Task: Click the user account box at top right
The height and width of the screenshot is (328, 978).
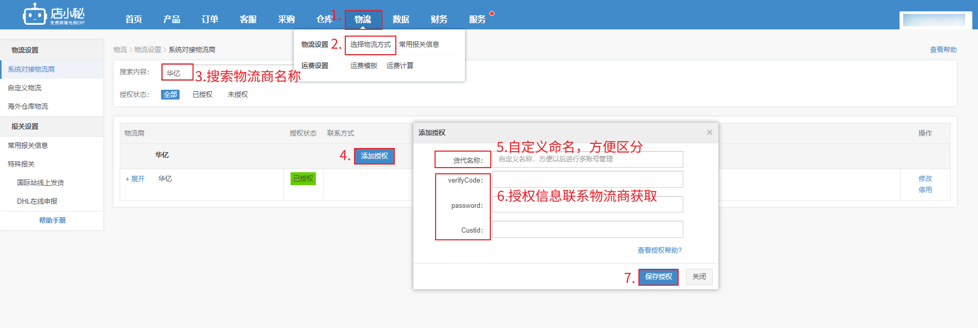Action: [936, 20]
